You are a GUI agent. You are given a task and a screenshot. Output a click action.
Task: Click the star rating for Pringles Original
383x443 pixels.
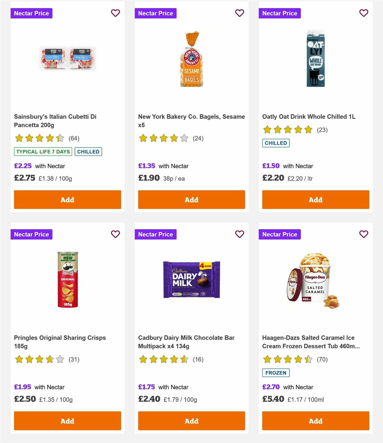click(39, 359)
